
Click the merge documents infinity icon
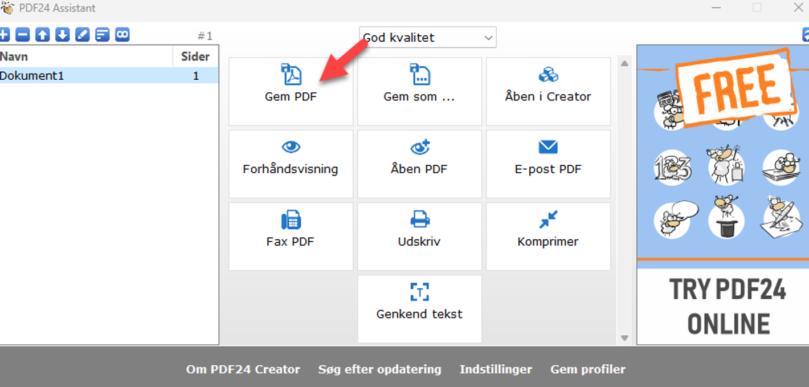point(122,35)
